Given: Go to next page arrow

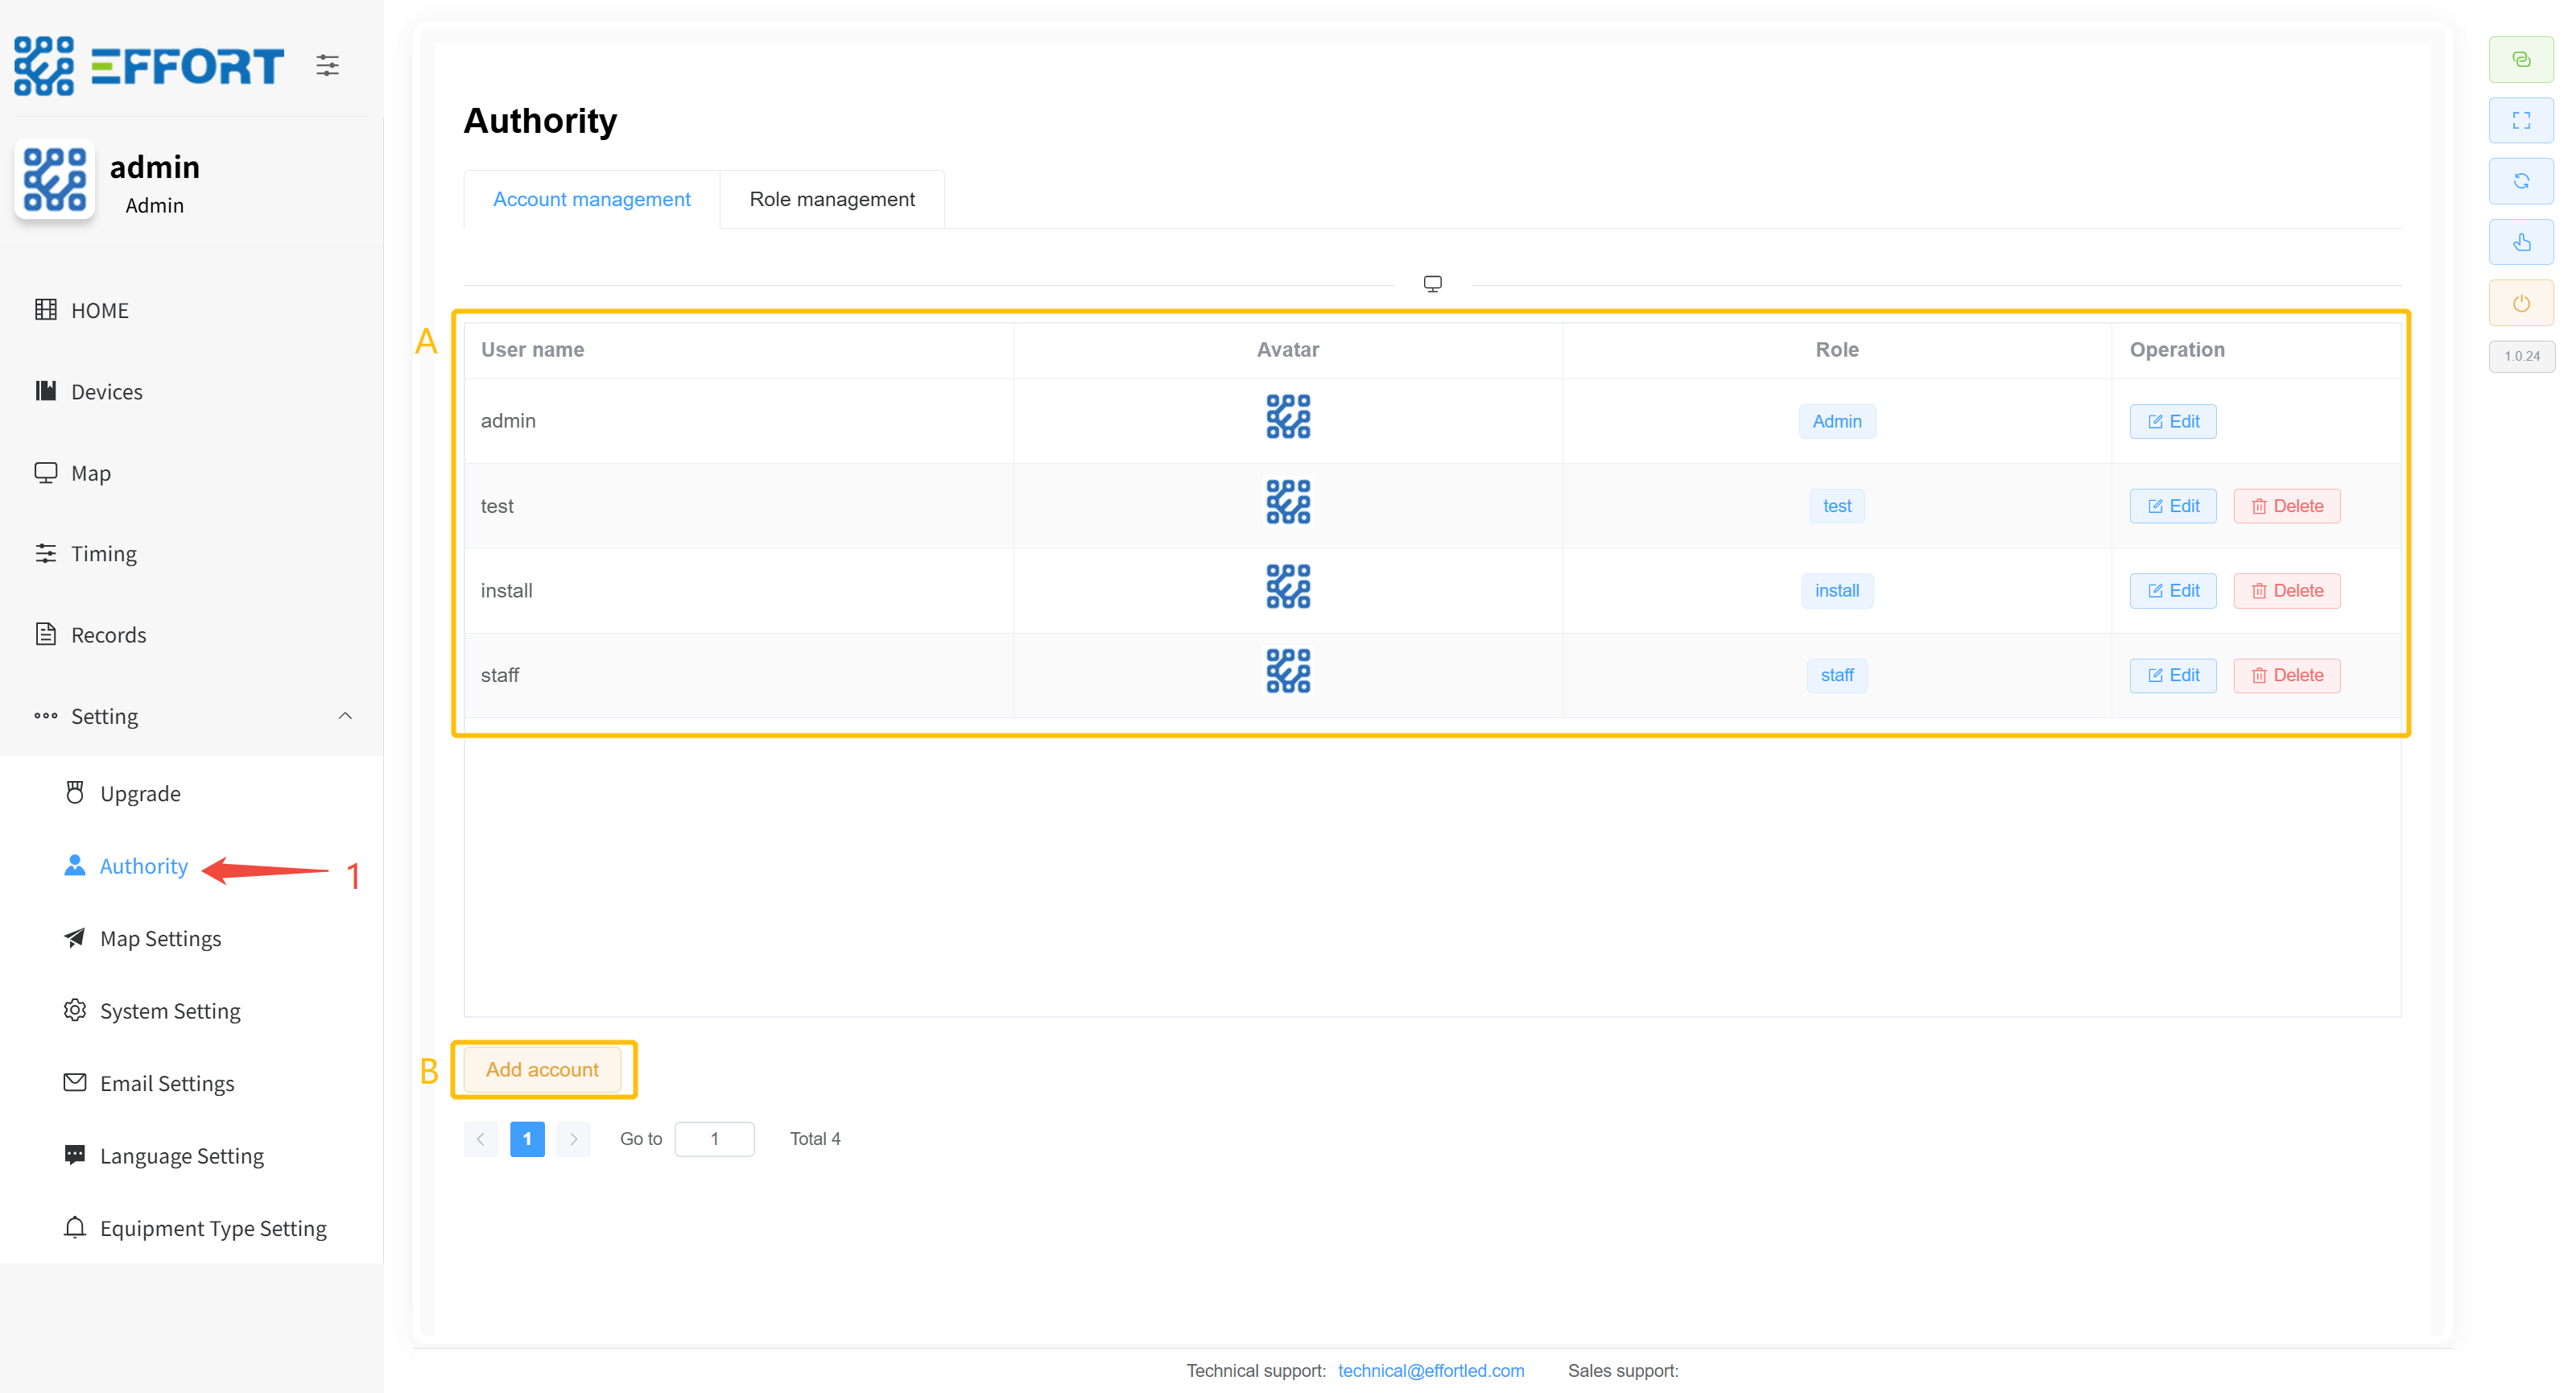Looking at the screenshot, I should coord(573,1139).
